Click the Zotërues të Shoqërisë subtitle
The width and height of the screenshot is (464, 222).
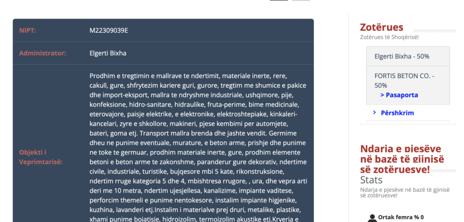[389, 37]
